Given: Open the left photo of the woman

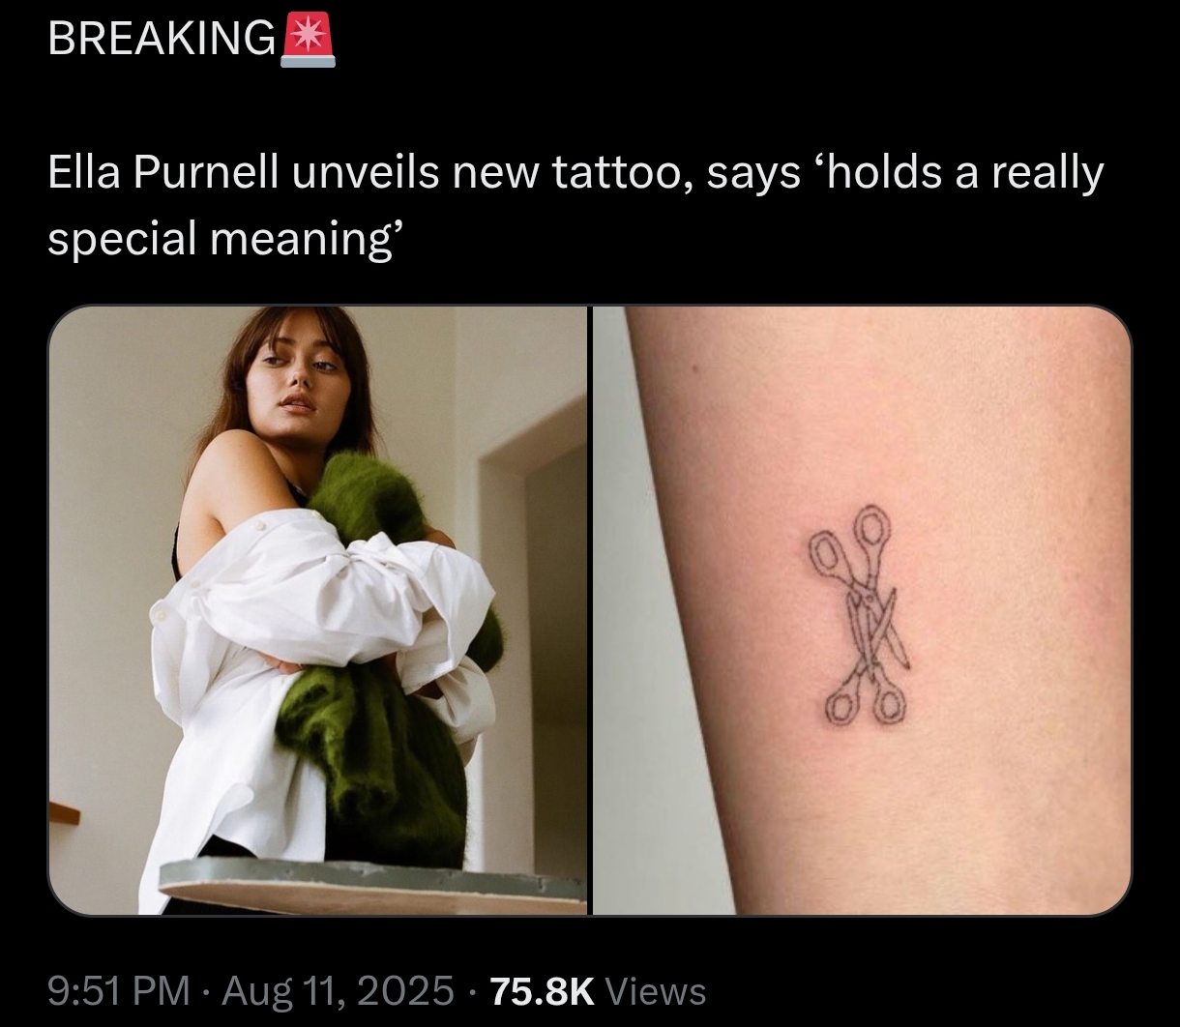Looking at the screenshot, I should (317, 610).
